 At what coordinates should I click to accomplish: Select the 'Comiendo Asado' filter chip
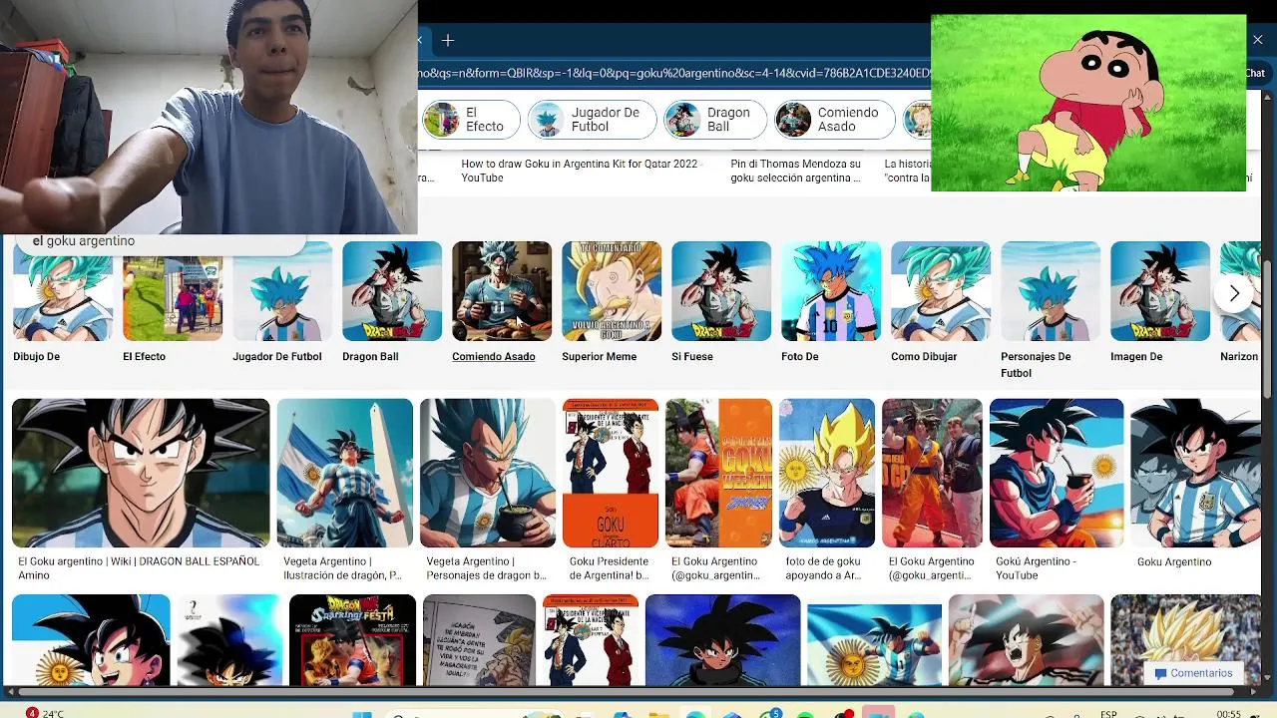834,120
